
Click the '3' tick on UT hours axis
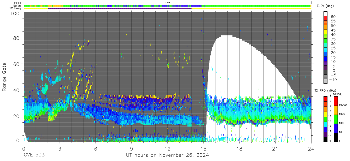click(60, 149)
